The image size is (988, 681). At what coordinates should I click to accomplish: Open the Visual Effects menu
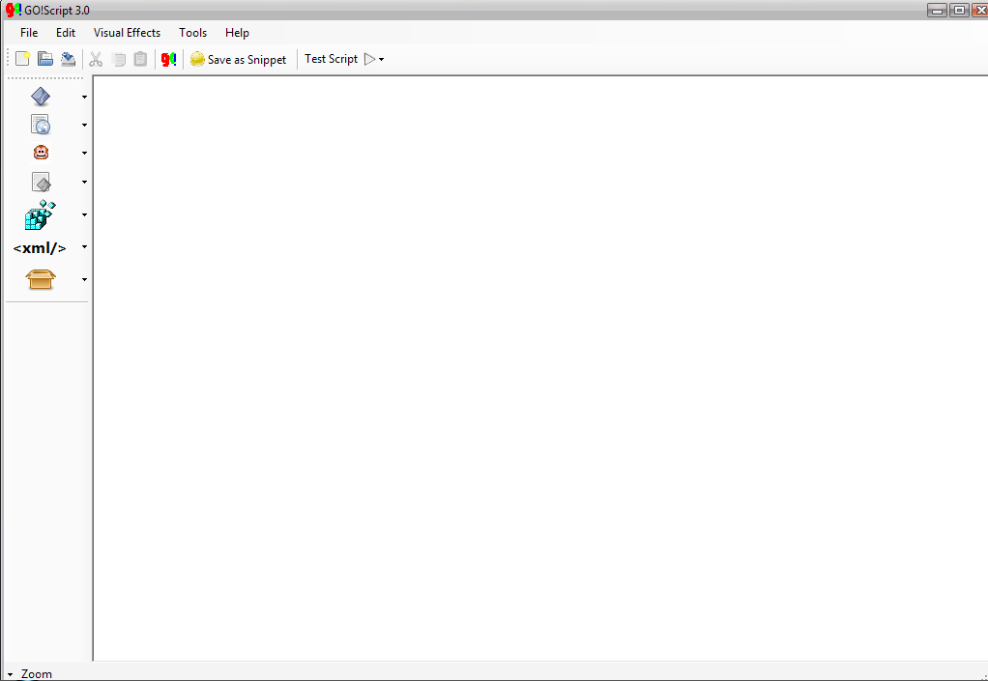127,33
